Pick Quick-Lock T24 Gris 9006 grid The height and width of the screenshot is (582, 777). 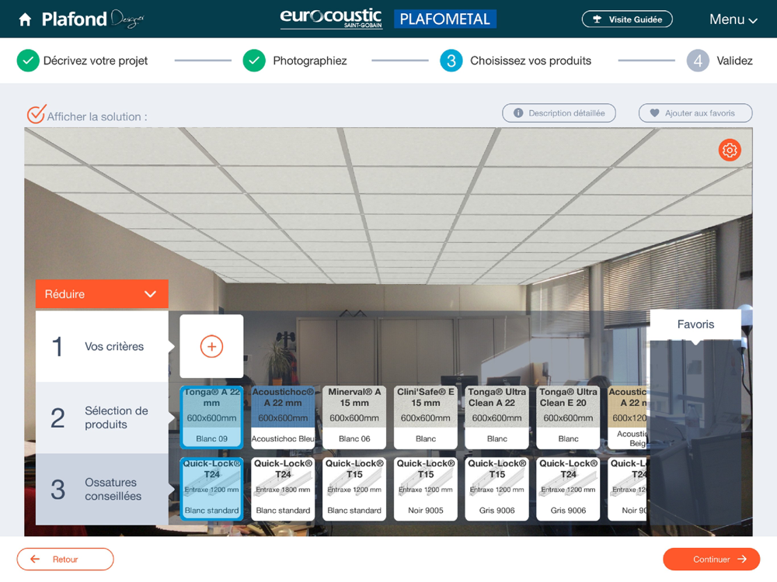tap(569, 489)
